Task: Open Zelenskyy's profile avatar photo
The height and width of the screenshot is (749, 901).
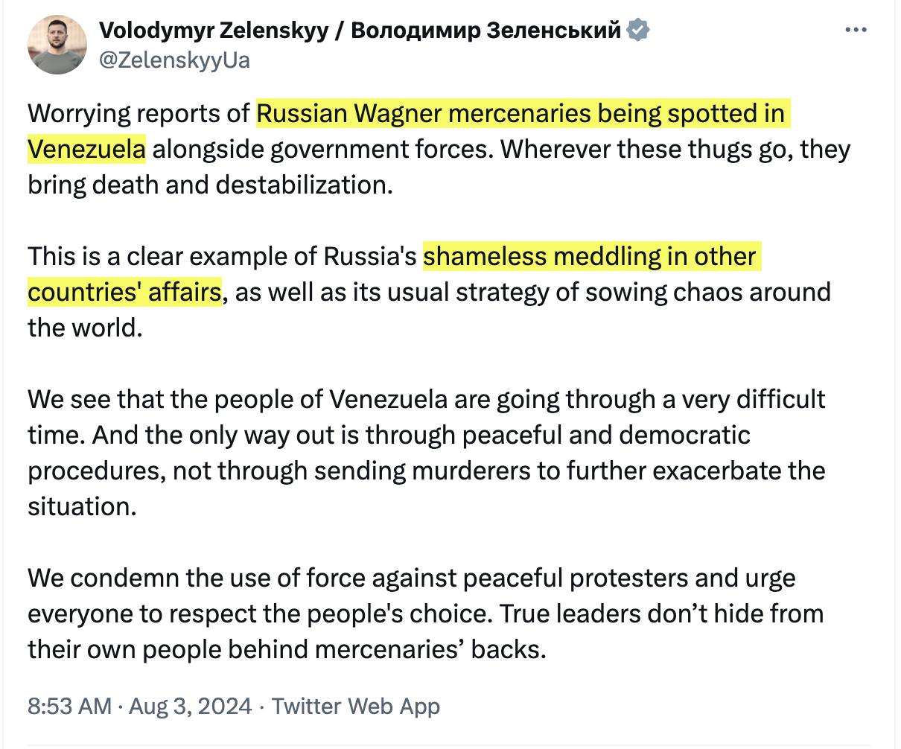Action: coord(57,45)
